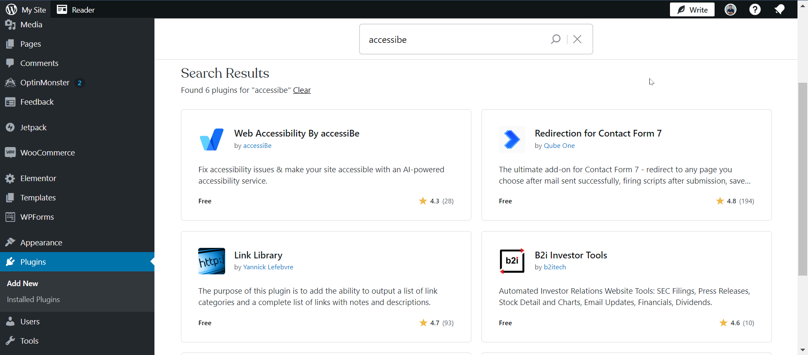Click the Write button
This screenshot has width=808, height=355.
(692, 9)
